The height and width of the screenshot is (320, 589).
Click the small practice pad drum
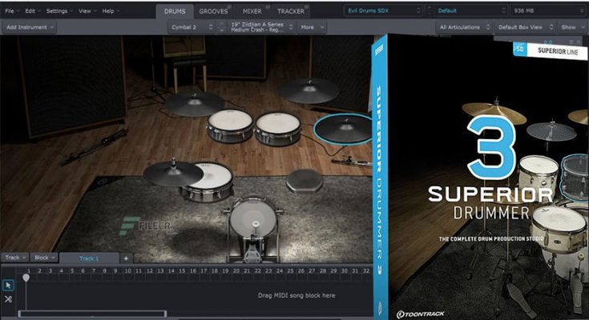(305, 180)
